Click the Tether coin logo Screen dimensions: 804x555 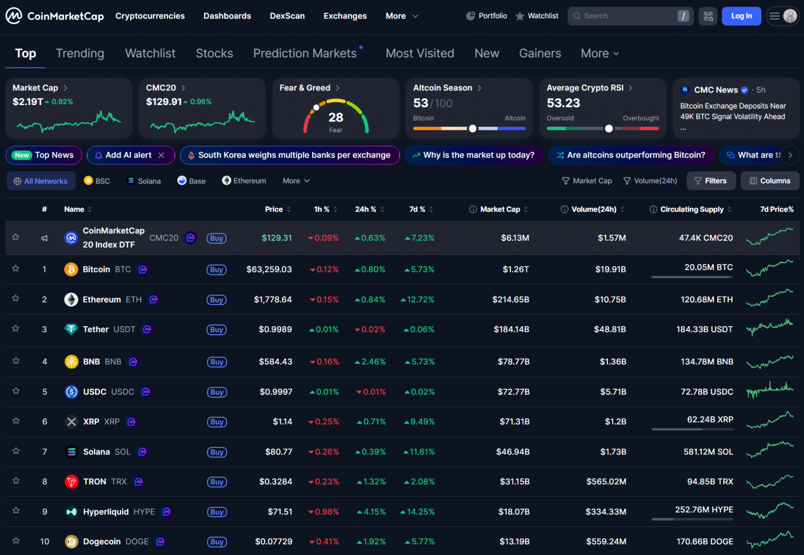point(71,329)
